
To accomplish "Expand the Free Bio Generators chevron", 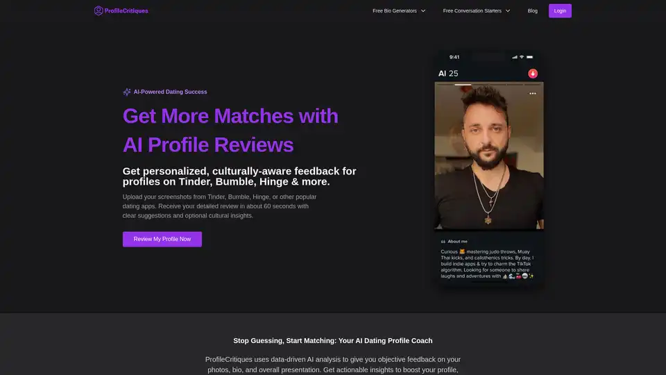I will tap(423, 11).
